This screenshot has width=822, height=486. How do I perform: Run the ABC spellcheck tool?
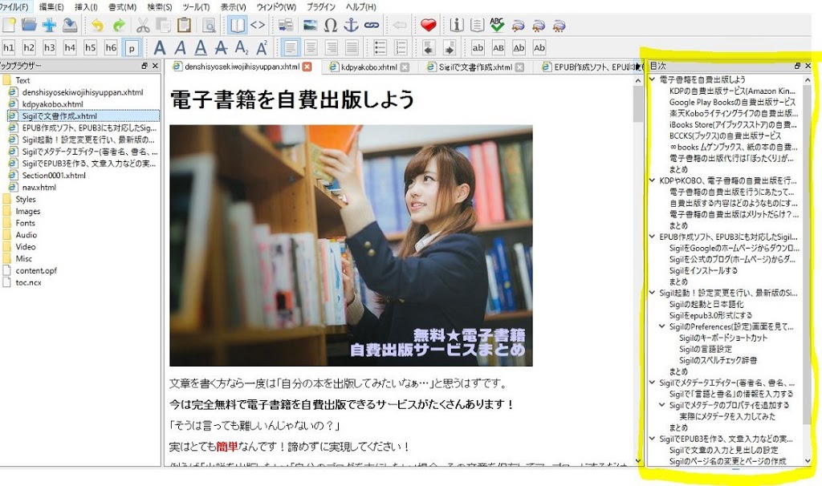tap(498, 25)
